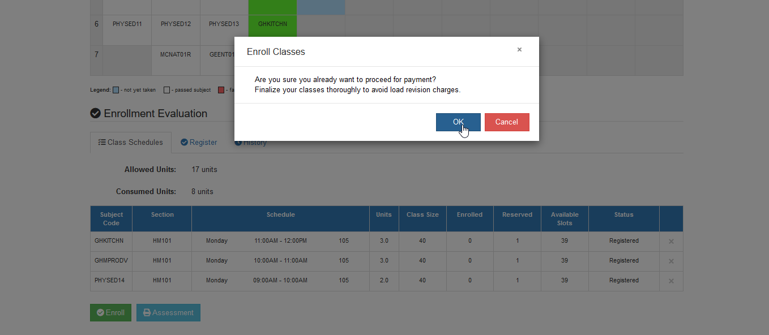Screen dimensions: 769x335
Task: Select PHYSED12 in the curriculum grid
Action: (176, 24)
